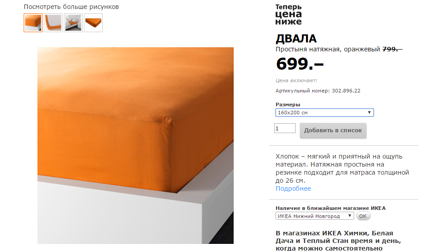Click the 'Добавить в список' button
Image resolution: width=448 pixels, height=251 pixels.
(333, 130)
